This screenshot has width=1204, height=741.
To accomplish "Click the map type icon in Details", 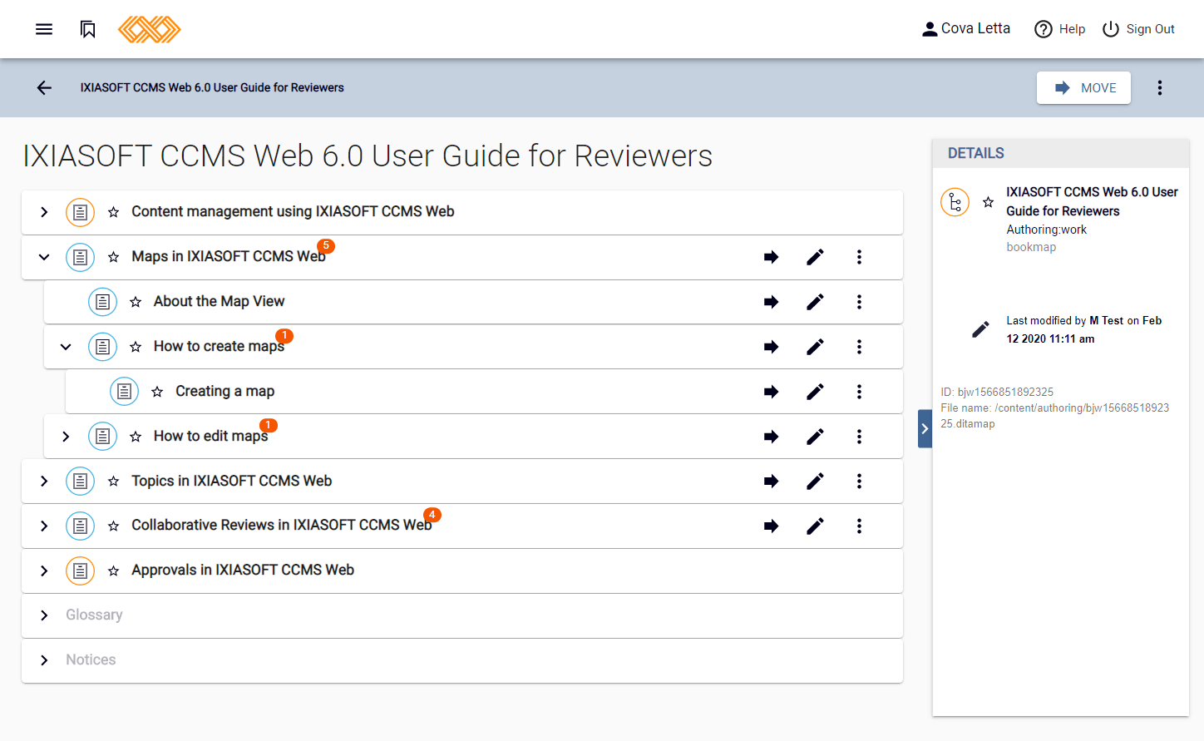I will [955, 202].
